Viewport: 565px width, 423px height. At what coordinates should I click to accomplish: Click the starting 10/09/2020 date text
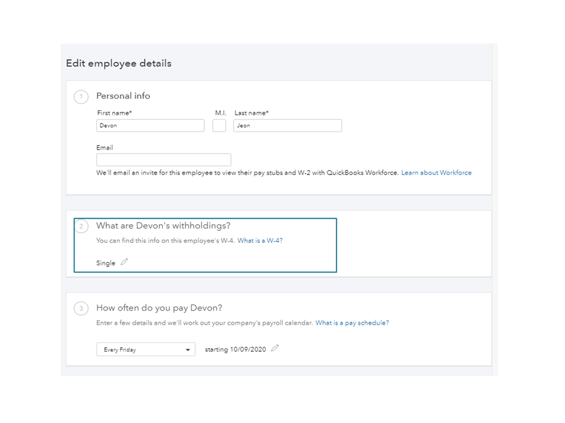(235, 350)
